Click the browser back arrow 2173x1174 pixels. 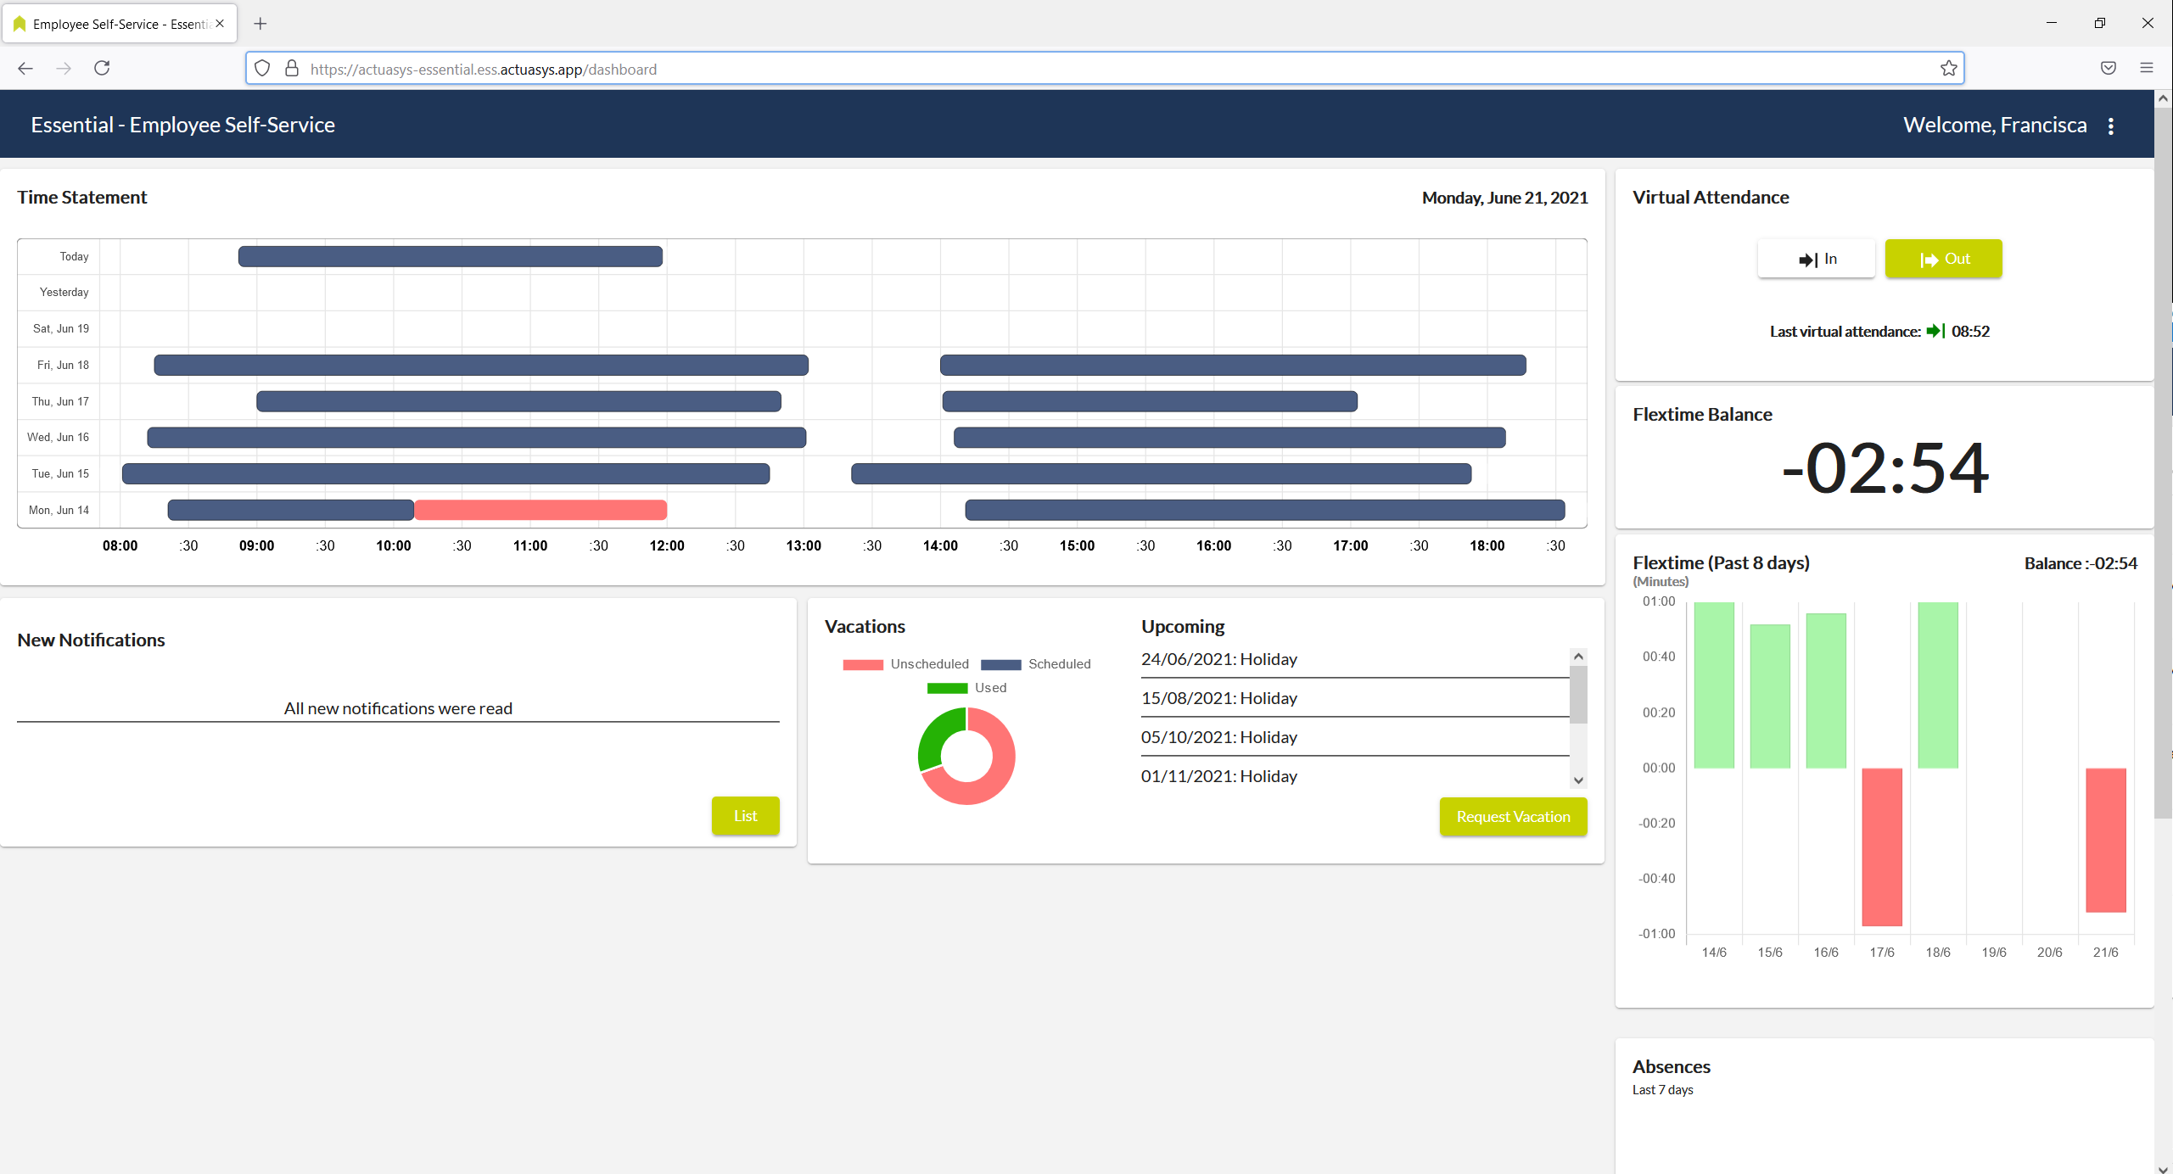coord(25,68)
